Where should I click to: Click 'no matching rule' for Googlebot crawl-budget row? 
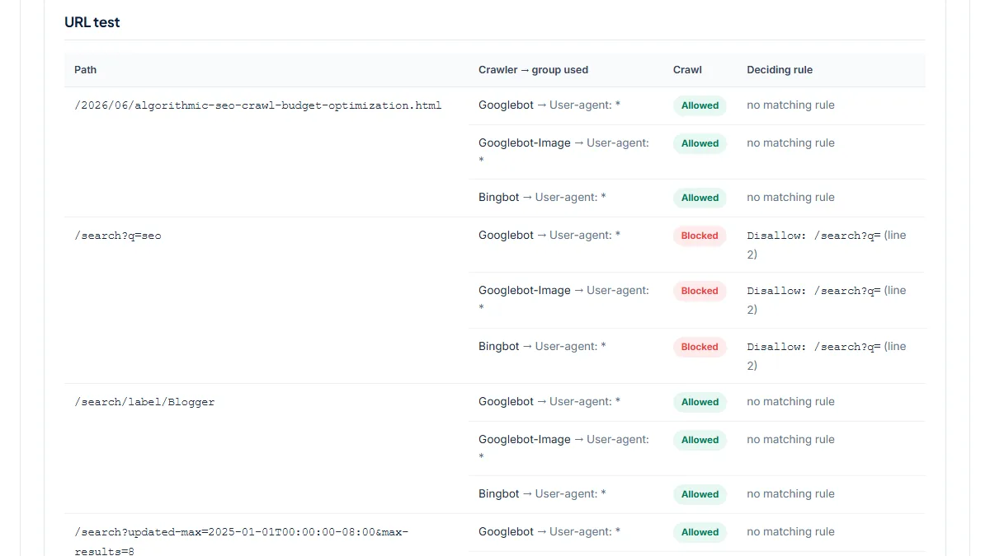point(790,105)
